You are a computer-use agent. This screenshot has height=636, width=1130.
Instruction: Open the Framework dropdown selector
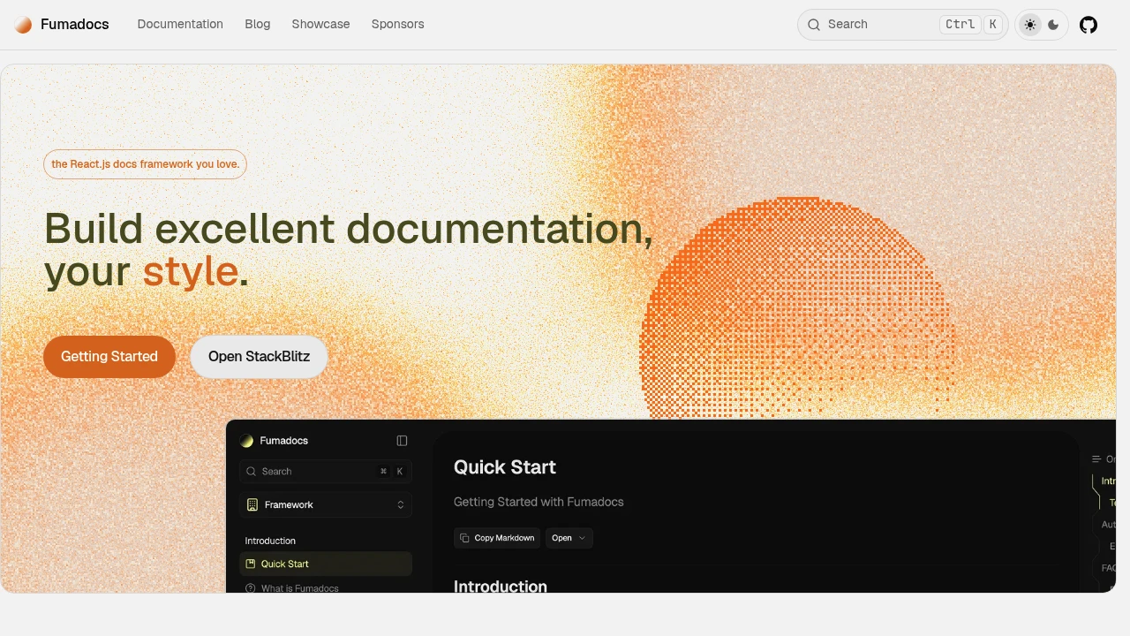326,505
